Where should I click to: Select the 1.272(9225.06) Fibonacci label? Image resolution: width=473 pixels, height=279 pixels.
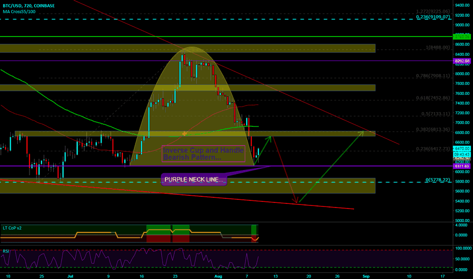click(x=433, y=11)
